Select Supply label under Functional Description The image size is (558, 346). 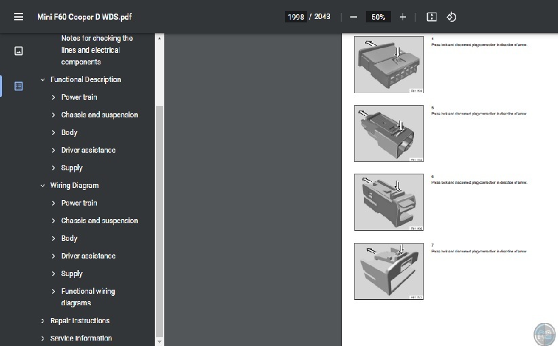click(x=71, y=168)
